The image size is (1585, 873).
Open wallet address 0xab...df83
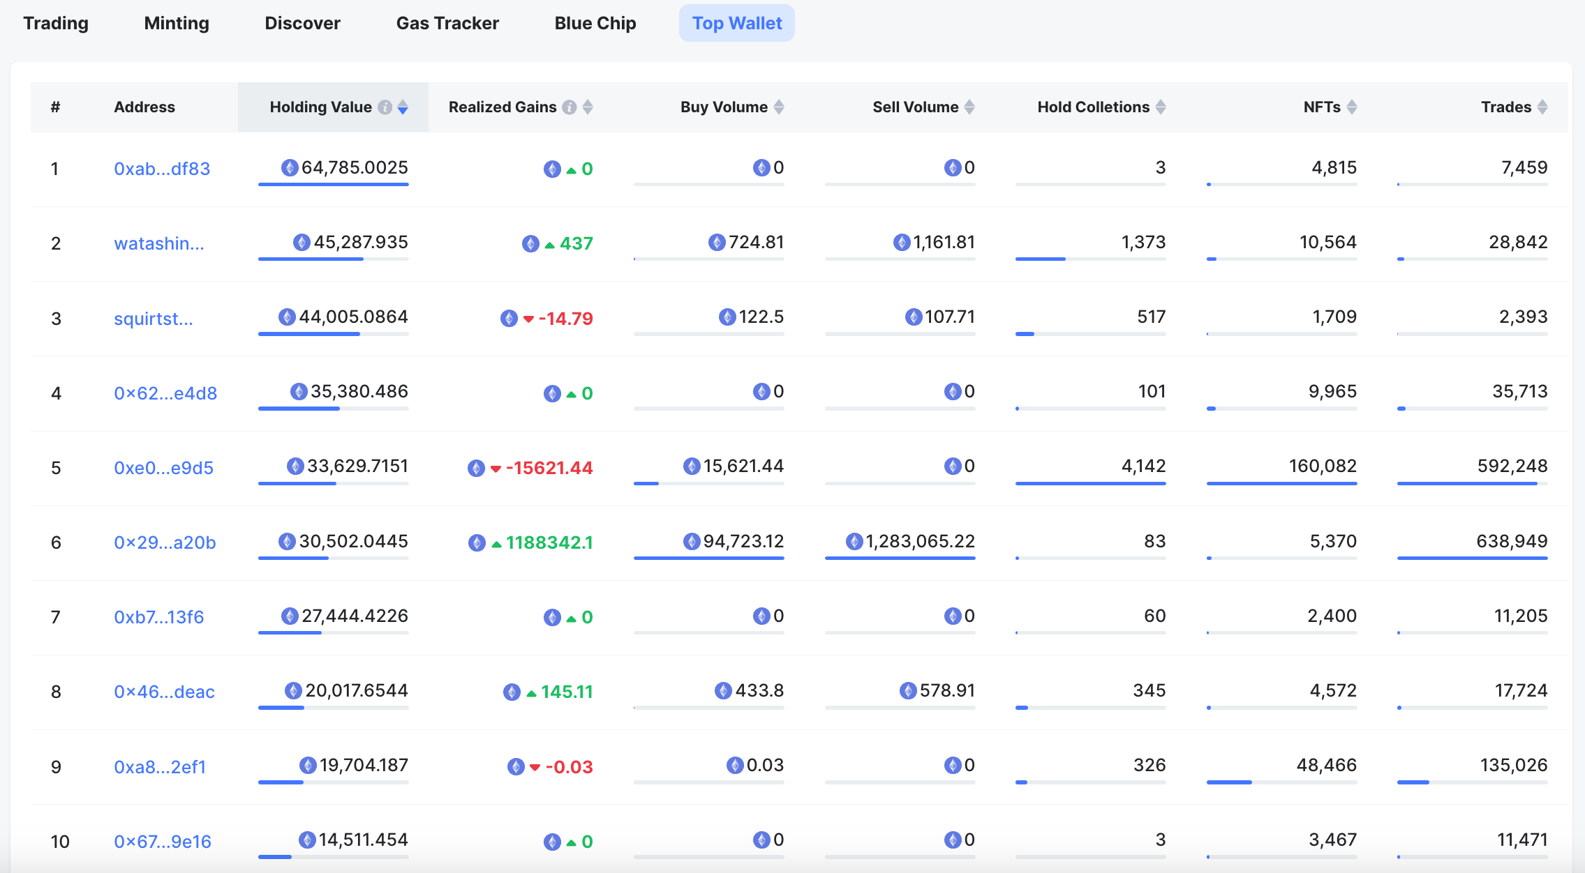click(x=162, y=169)
